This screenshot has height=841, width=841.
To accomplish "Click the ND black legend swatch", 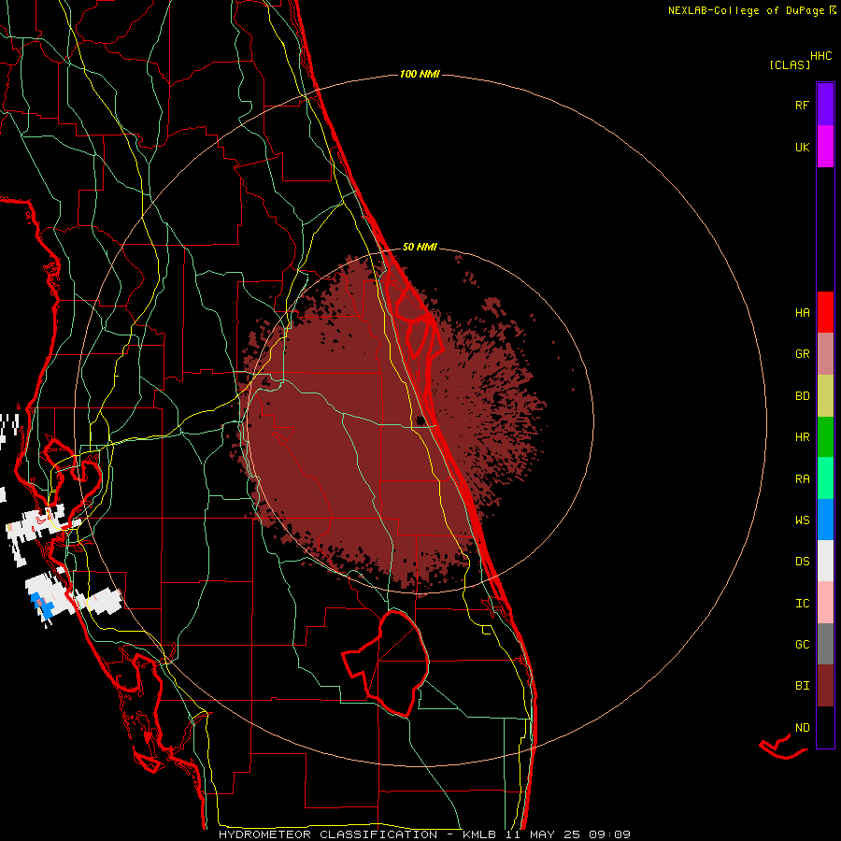I will 825,727.
